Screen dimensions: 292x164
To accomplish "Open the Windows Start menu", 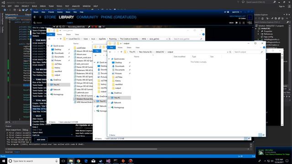I will pyautogui.click(x=4, y=161).
